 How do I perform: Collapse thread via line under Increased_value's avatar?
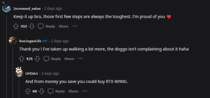pyautogui.click(x=6, y=56)
